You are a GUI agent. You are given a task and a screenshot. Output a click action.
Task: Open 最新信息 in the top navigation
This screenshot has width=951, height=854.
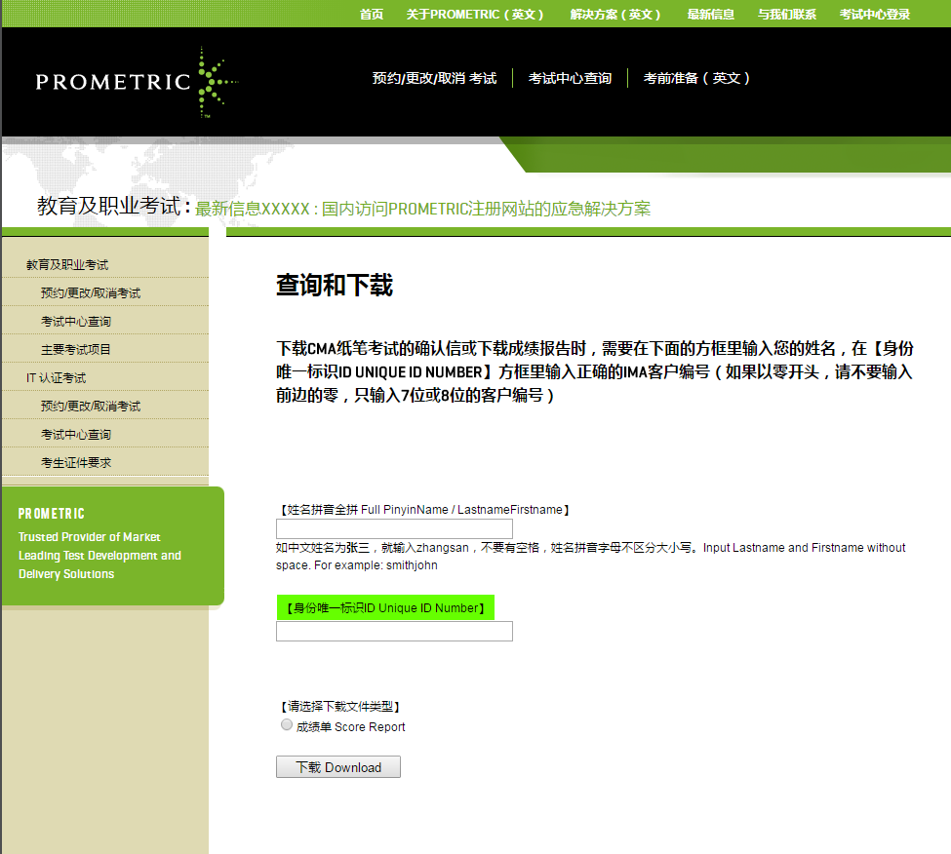click(710, 14)
